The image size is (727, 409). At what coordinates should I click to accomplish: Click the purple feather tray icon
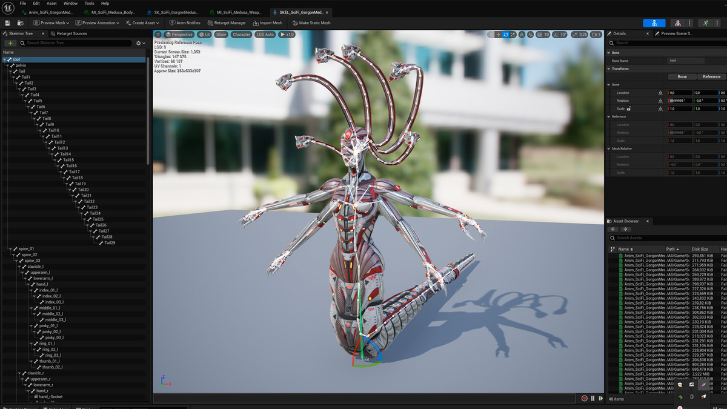coord(703,385)
